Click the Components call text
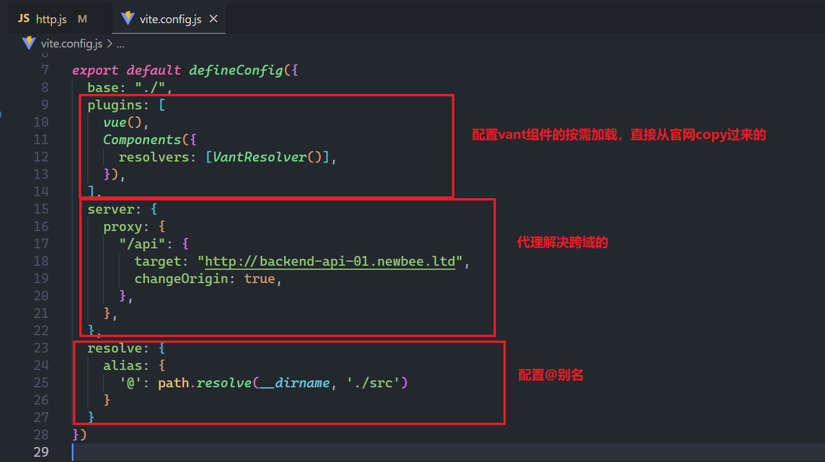This screenshot has height=462, width=825. point(142,140)
